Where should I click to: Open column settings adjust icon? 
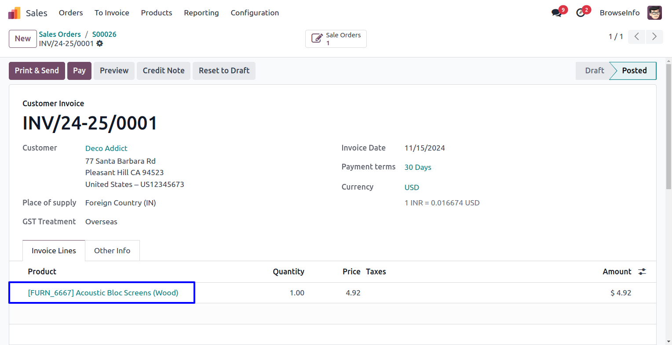(x=642, y=272)
